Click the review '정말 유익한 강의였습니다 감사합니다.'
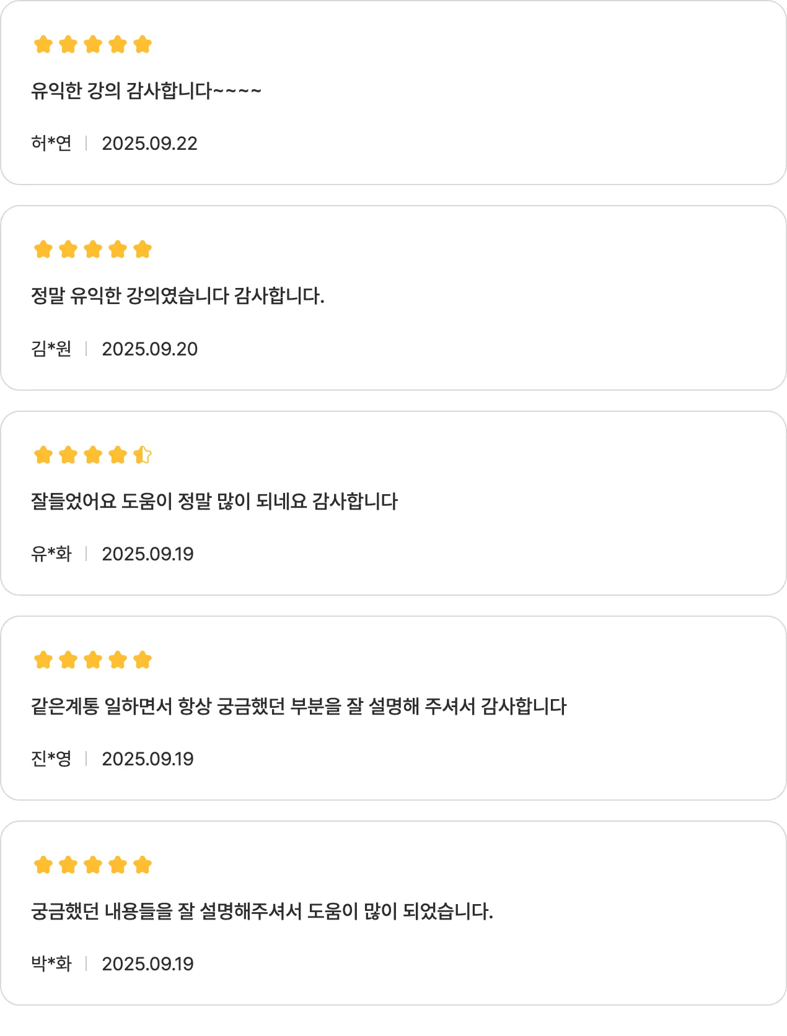The image size is (787, 1036). pyautogui.click(x=178, y=296)
